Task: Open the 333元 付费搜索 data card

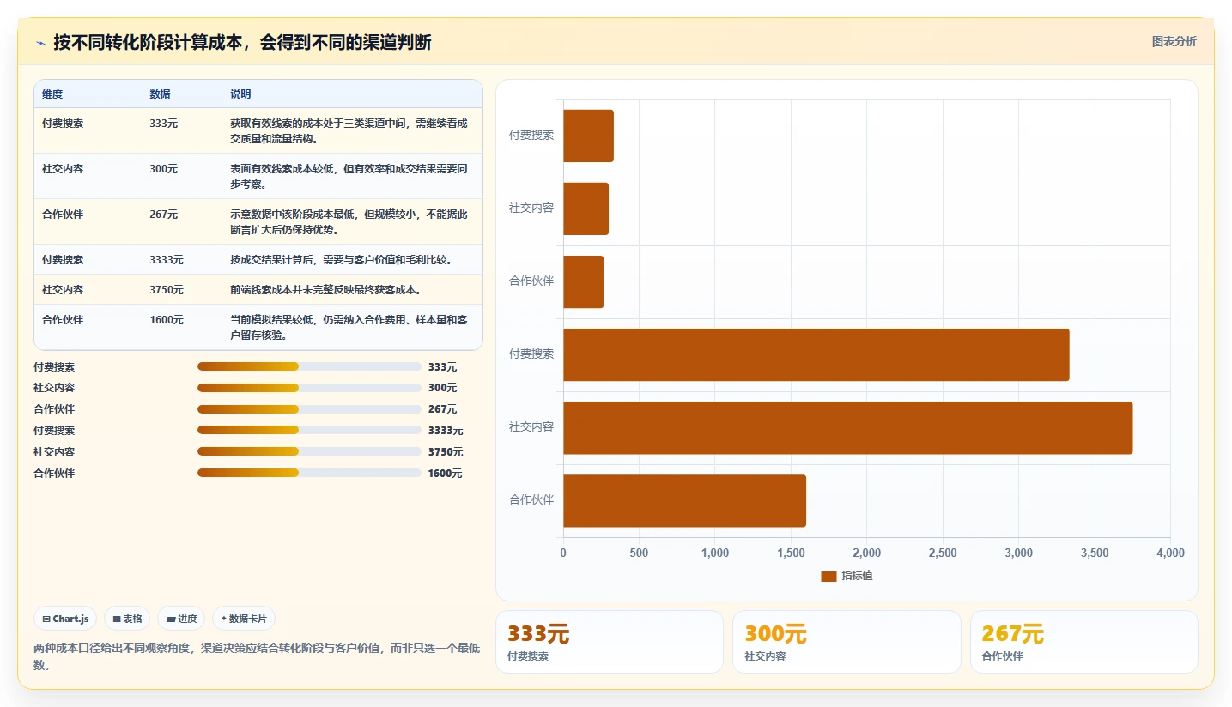Action: 610,642
